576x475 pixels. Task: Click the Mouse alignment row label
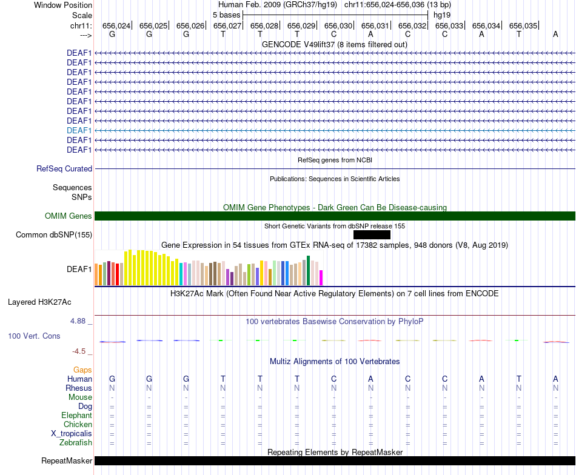coord(80,397)
